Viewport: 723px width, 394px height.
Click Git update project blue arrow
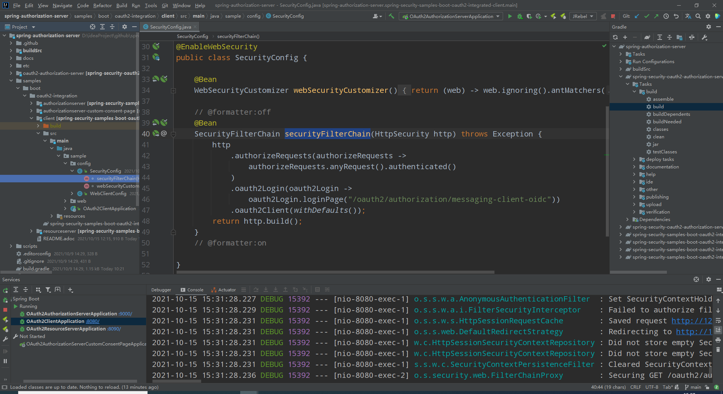(637, 16)
